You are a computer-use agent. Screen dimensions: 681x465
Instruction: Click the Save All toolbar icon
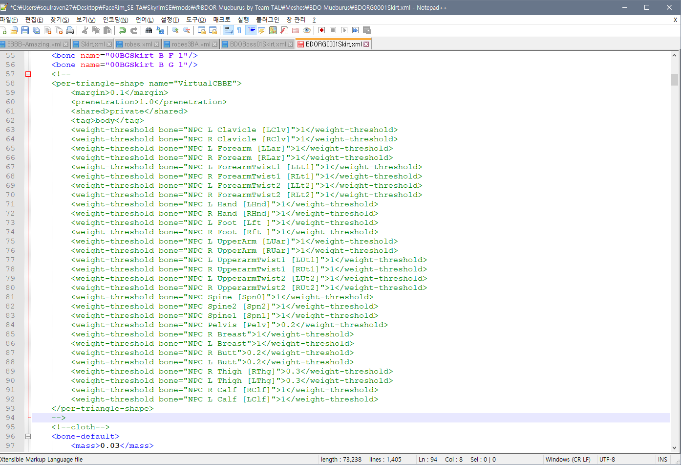click(36, 30)
